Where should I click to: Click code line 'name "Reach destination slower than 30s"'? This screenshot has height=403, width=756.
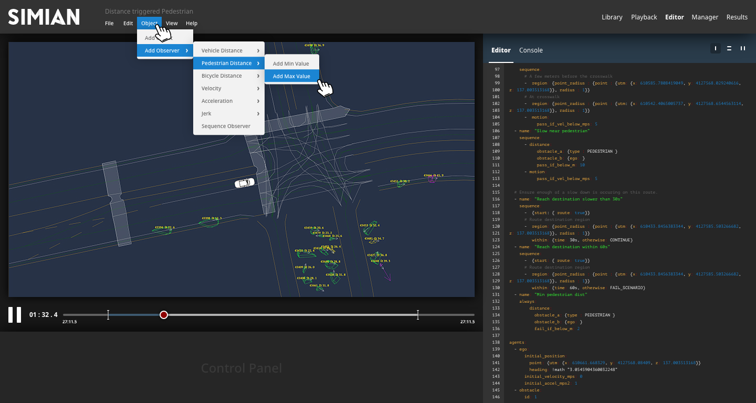tap(568, 199)
